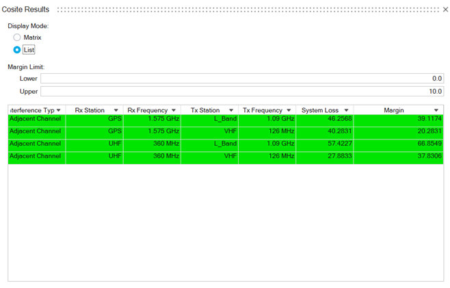Image resolution: width=450 pixels, height=288 pixels.
Task: Close the Cosite Results panel
Action: [x=445, y=10]
